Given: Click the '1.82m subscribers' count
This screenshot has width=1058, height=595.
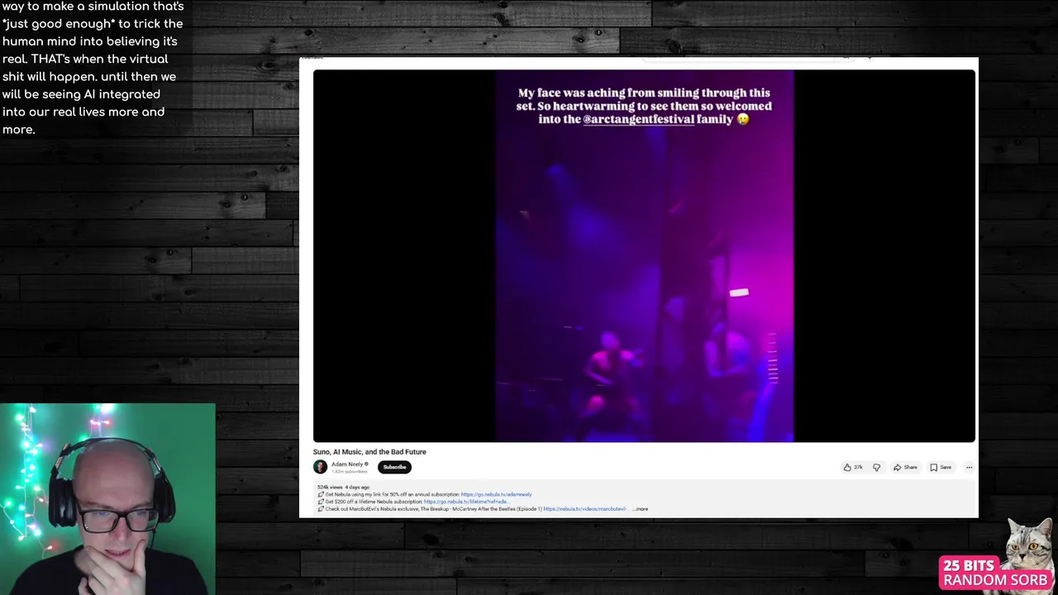Looking at the screenshot, I should click(x=349, y=471).
